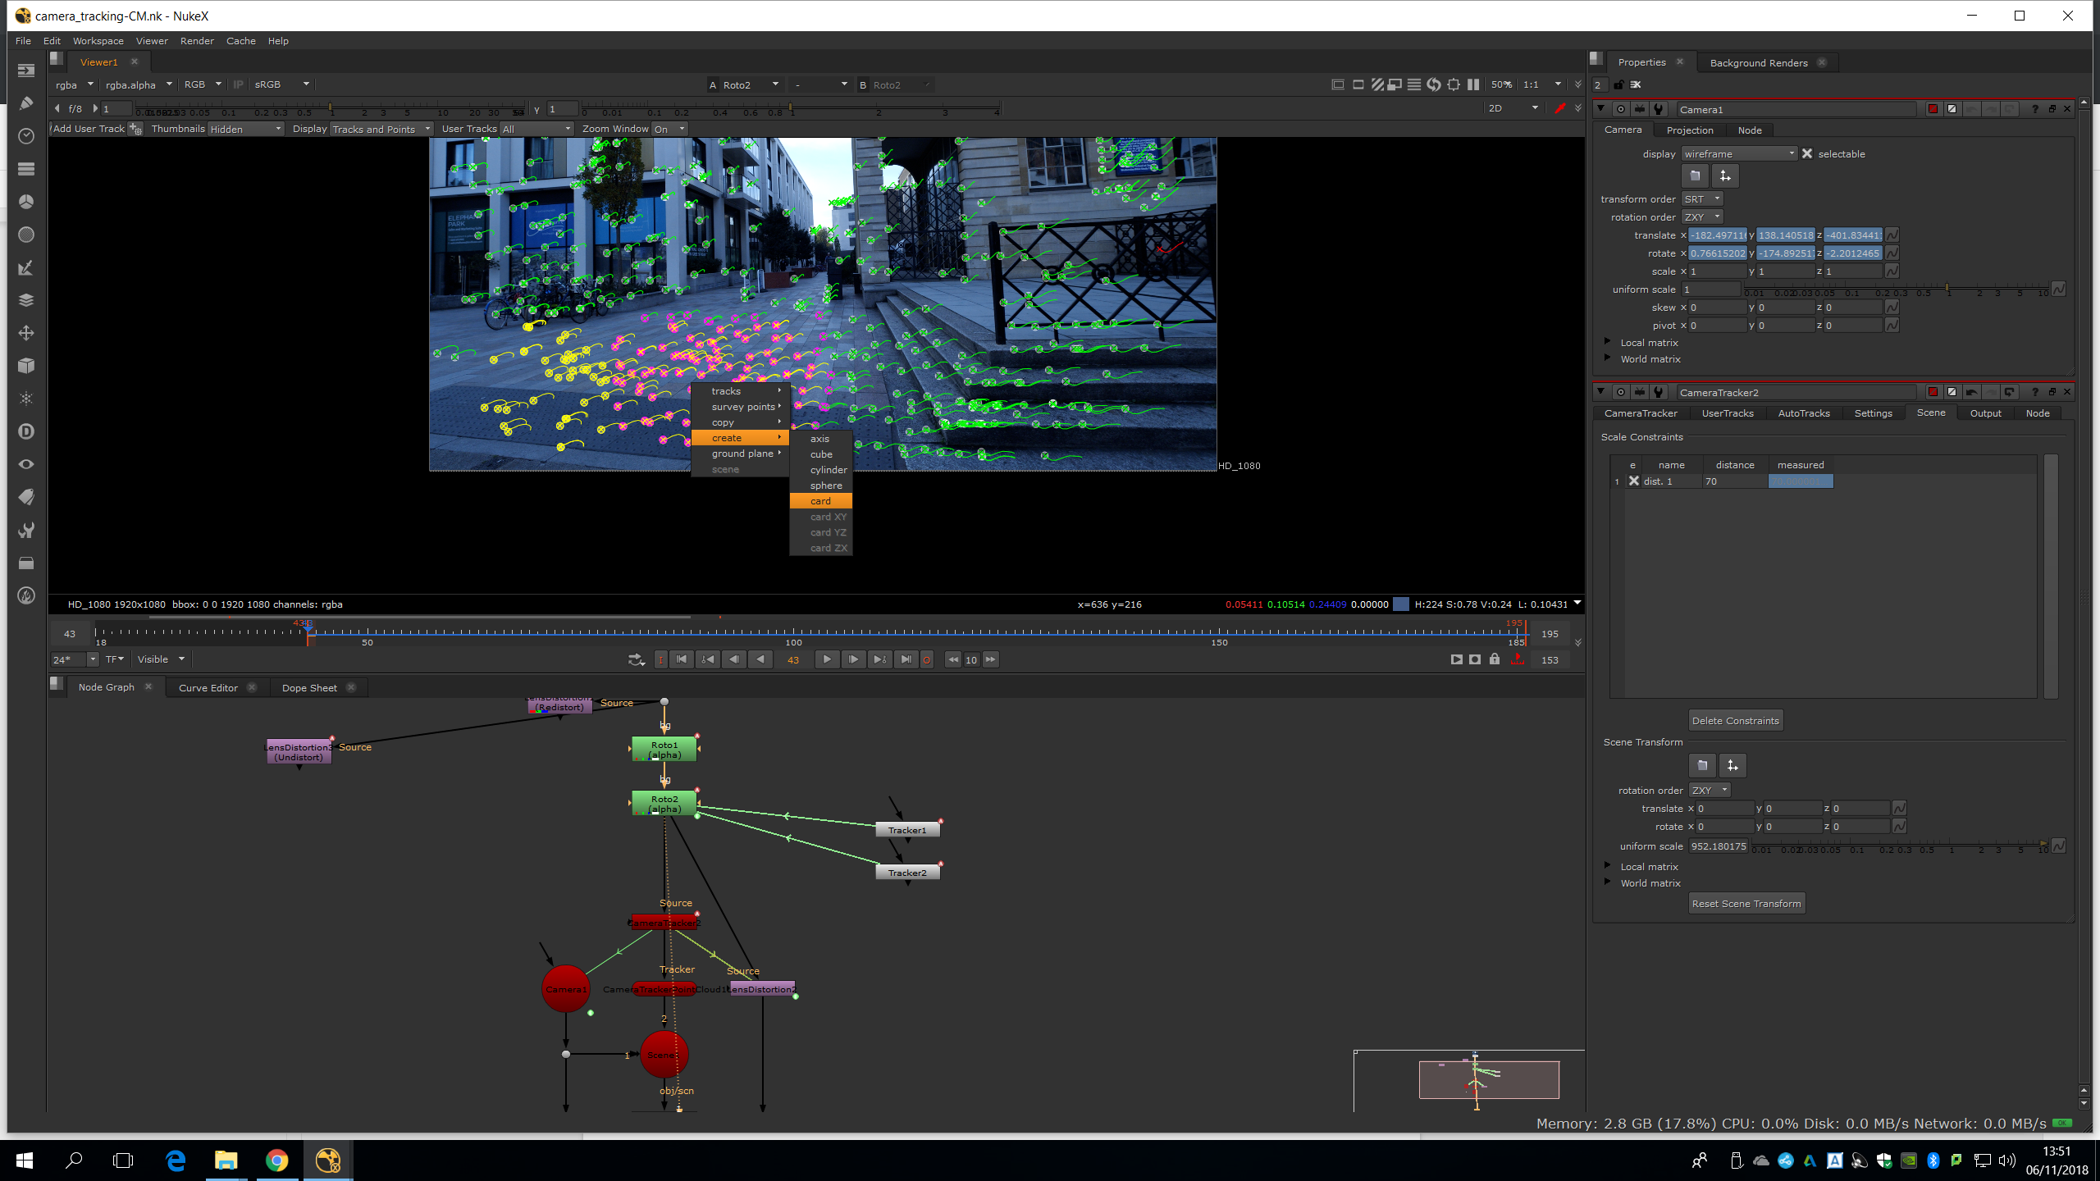This screenshot has width=2100, height=1181.
Task: Click the Camera1 uniform scale slider
Action: [1895, 290]
